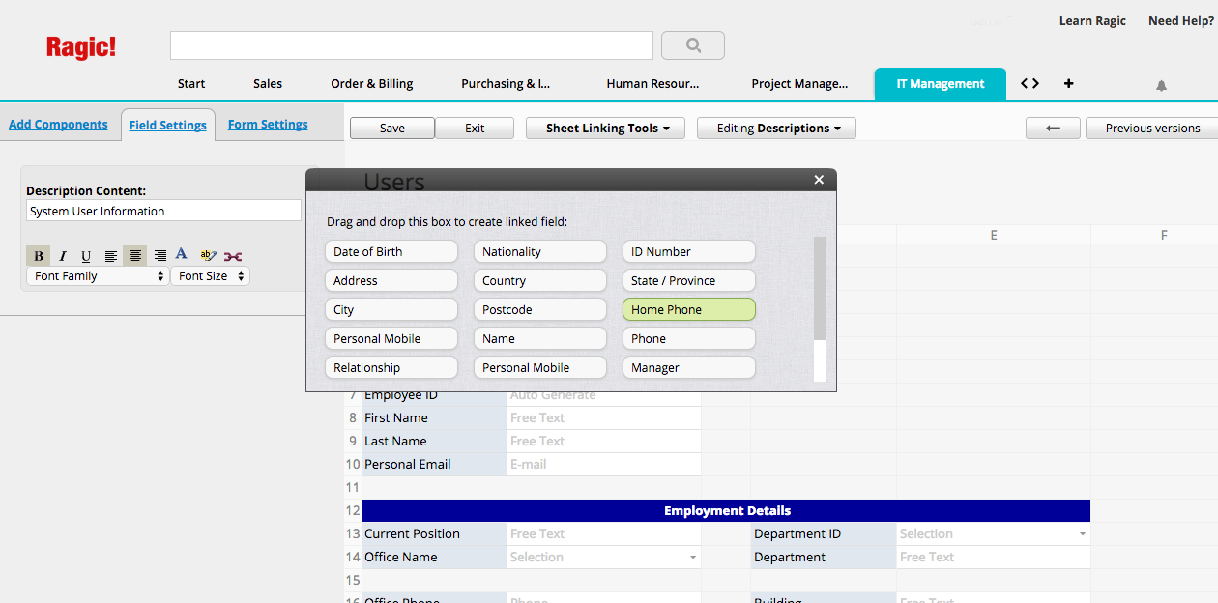Select the Date of Birth field box
Image resolution: width=1218 pixels, height=603 pixels.
[391, 252]
